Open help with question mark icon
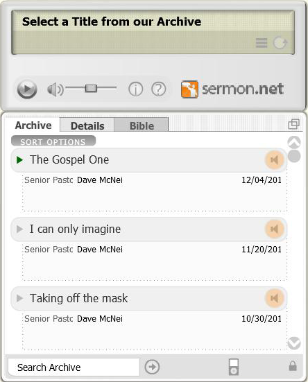Viewport: 308px width, 382px height. (159, 89)
